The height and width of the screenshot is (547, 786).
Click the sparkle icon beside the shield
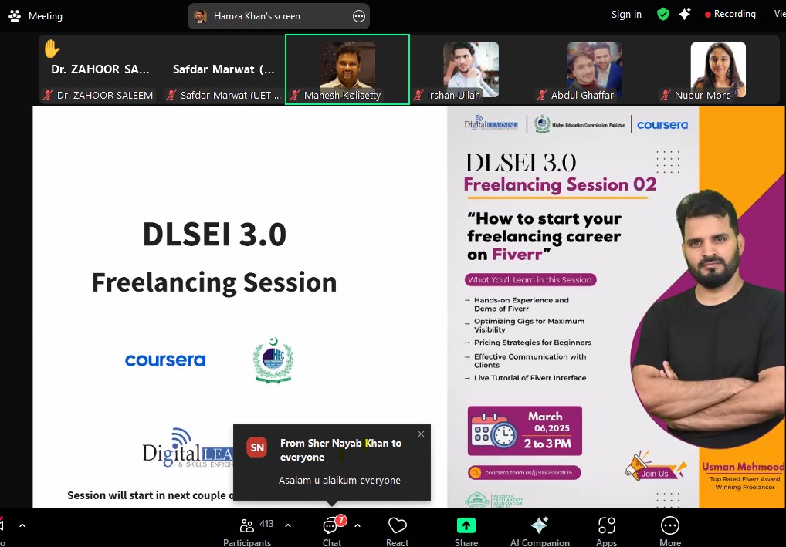click(x=684, y=14)
